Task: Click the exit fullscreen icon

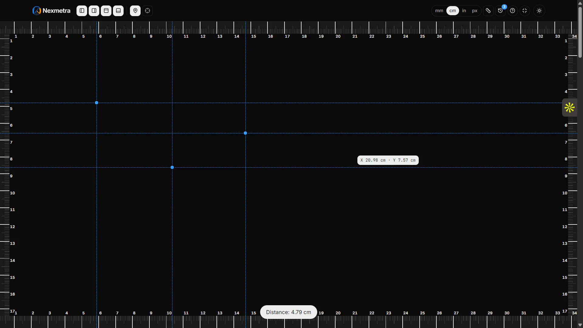Action: 525,11
